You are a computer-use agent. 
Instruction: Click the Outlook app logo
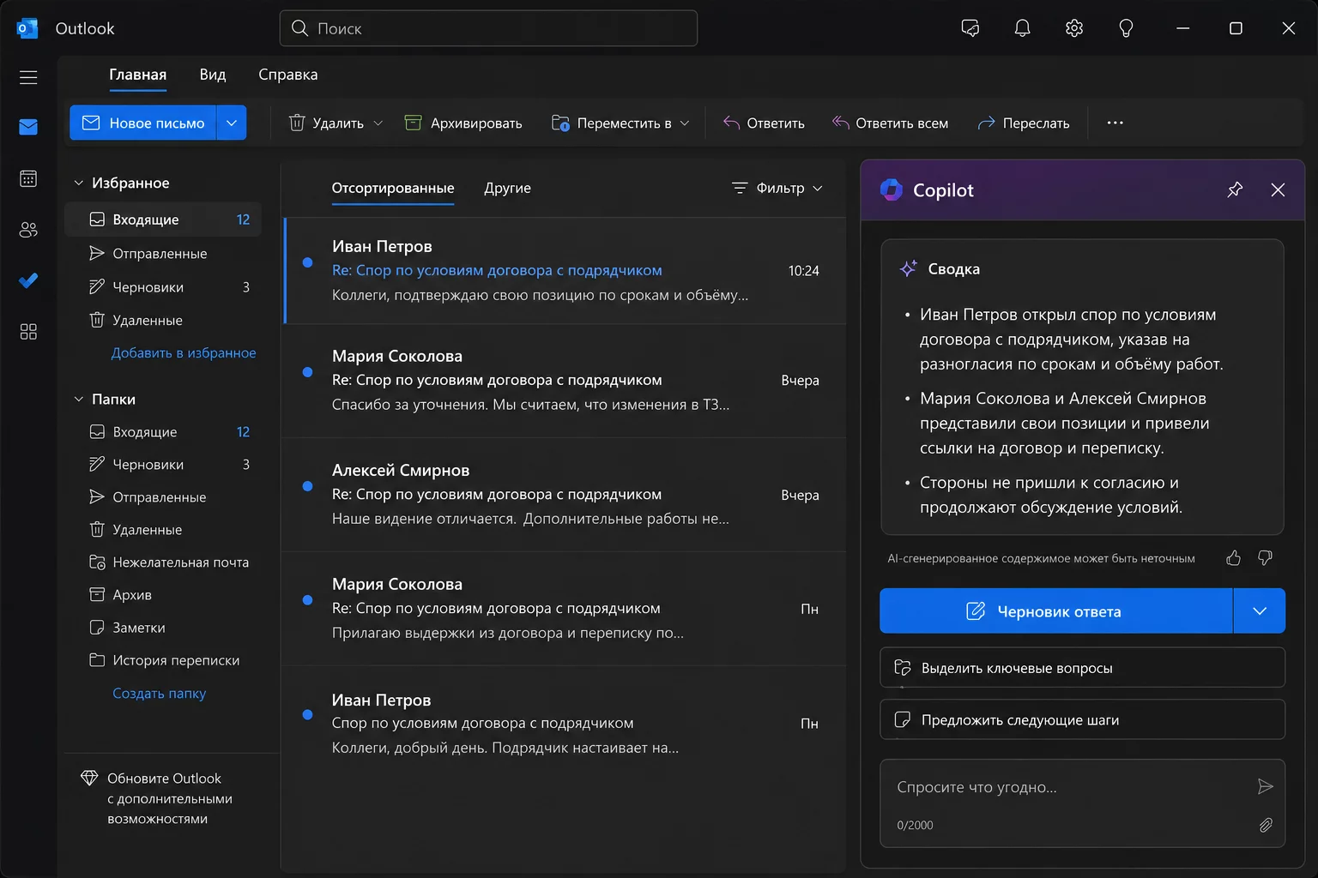27,28
